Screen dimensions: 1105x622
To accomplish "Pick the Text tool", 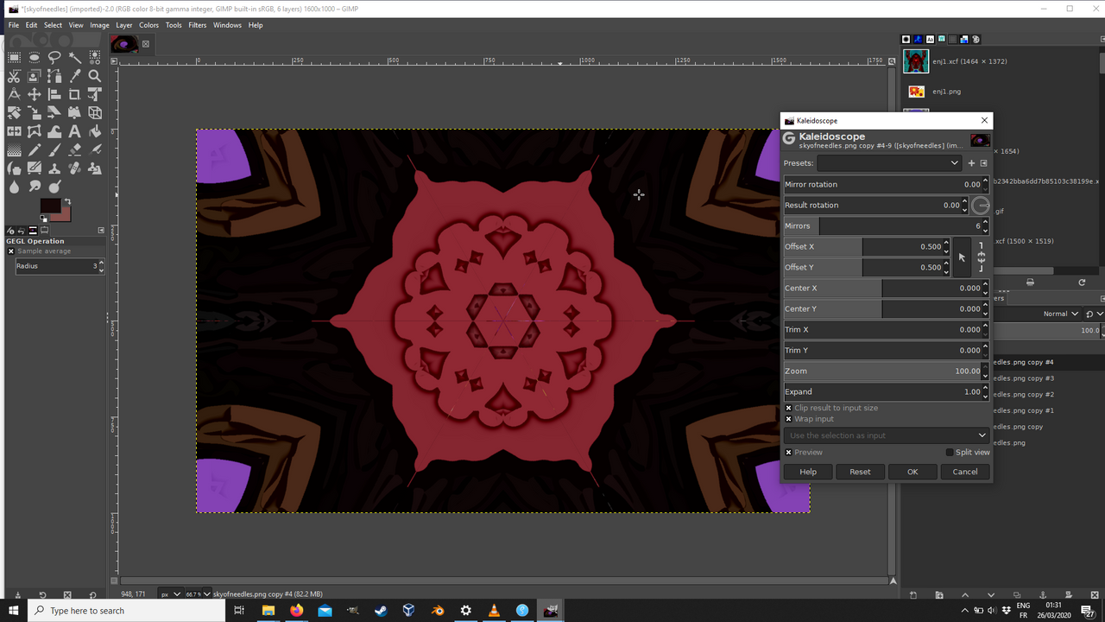I will point(75,131).
